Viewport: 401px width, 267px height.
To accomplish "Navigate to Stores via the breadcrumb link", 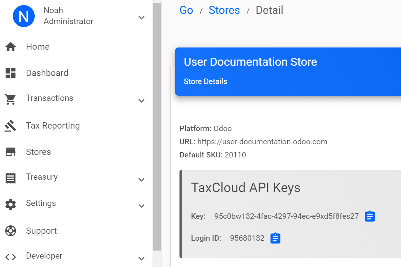I will pyautogui.click(x=224, y=10).
